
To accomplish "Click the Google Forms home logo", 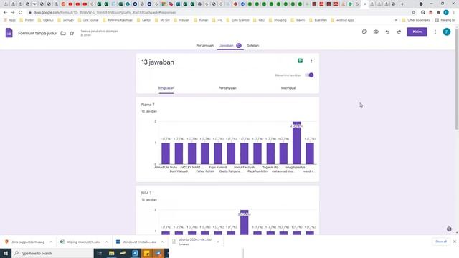I will coord(9,33).
